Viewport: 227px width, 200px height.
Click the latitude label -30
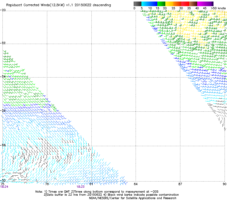pyautogui.click(x=3, y=181)
